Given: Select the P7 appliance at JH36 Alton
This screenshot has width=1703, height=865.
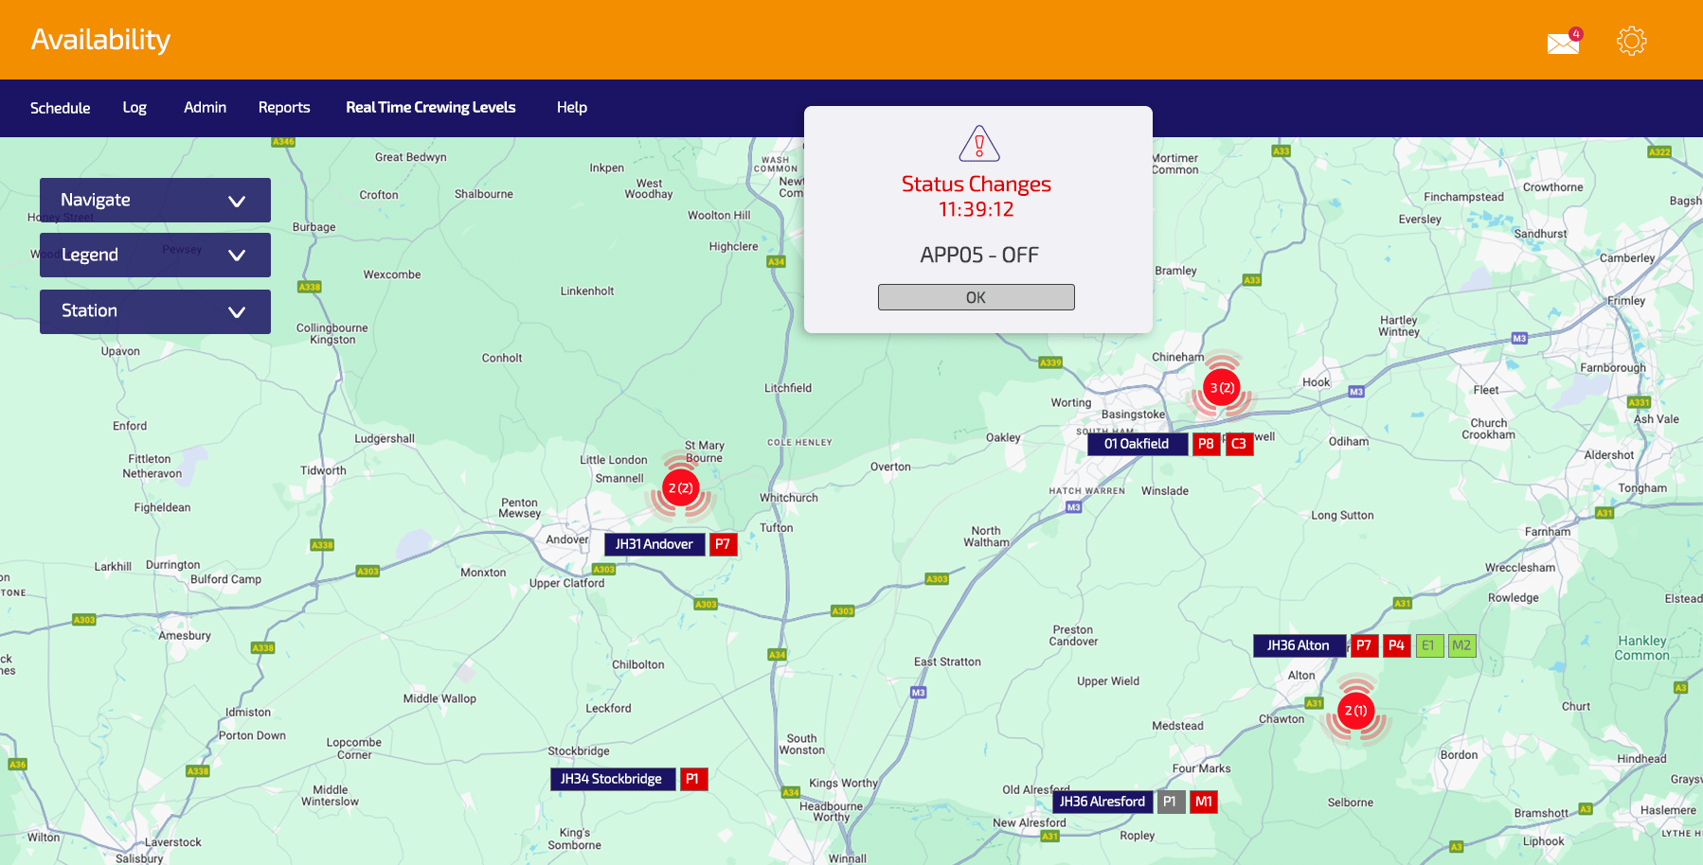Looking at the screenshot, I should (x=1364, y=645).
